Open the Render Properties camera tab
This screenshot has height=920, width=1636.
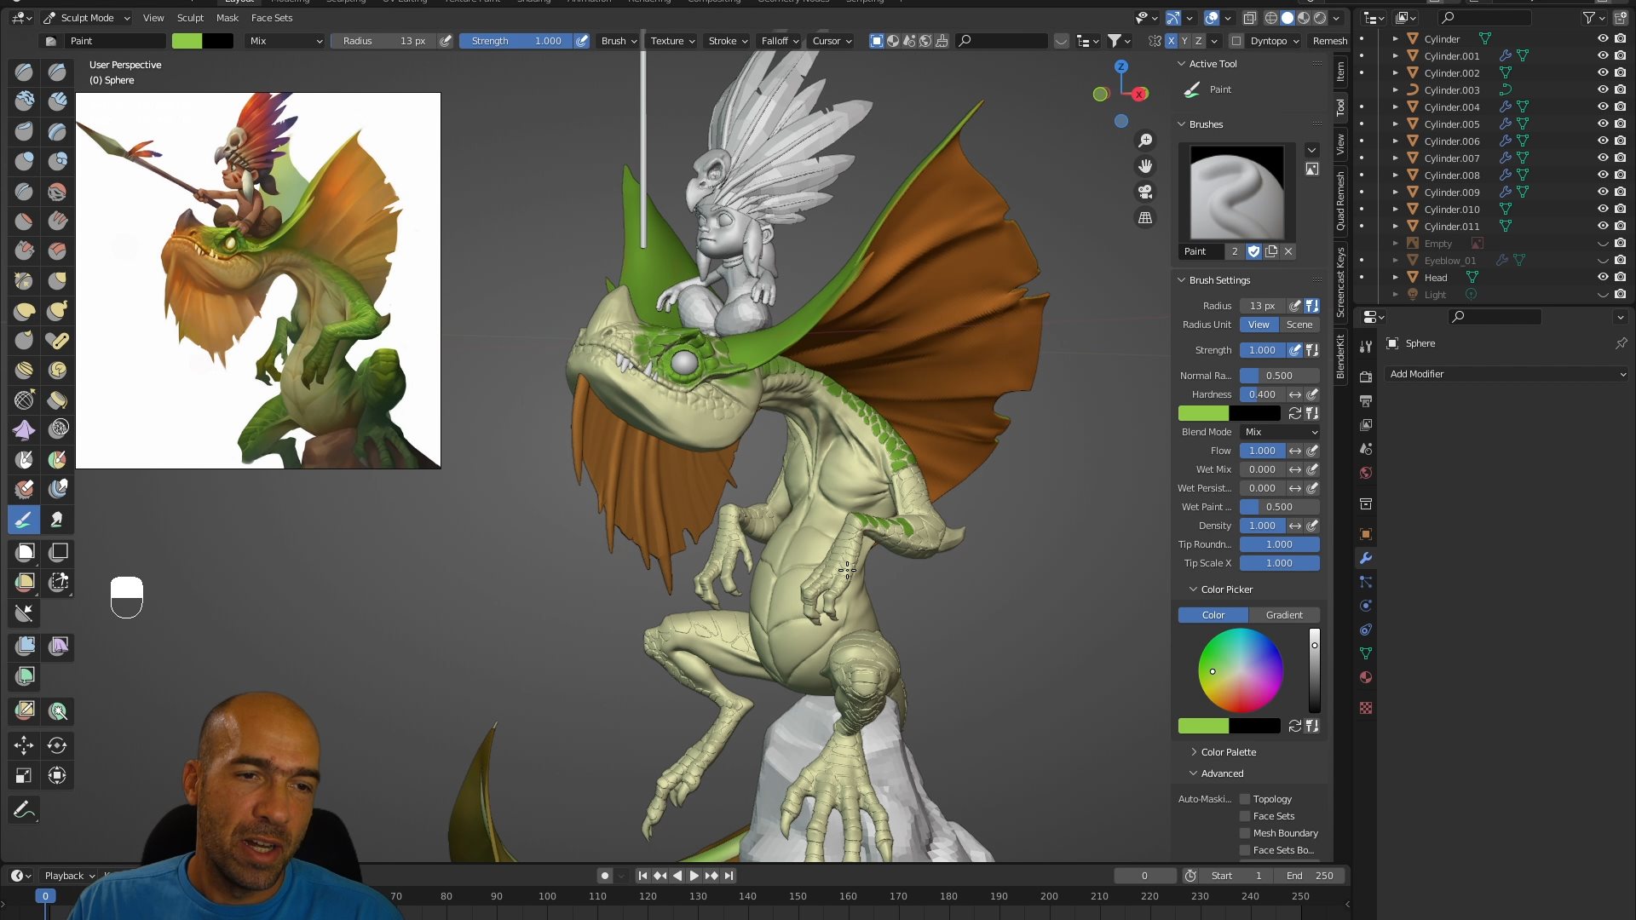(1366, 376)
